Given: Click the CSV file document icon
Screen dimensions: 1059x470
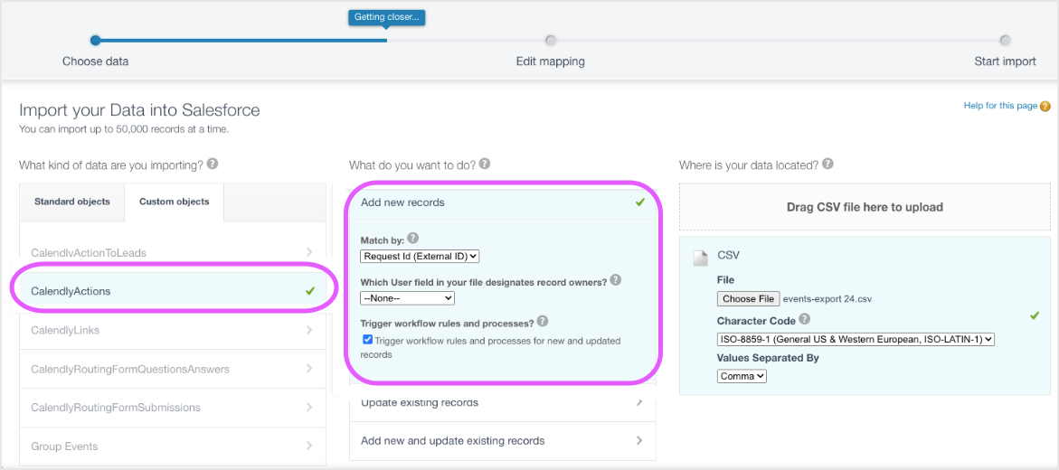Looking at the screenshot, I should click(x=700, y=258).
